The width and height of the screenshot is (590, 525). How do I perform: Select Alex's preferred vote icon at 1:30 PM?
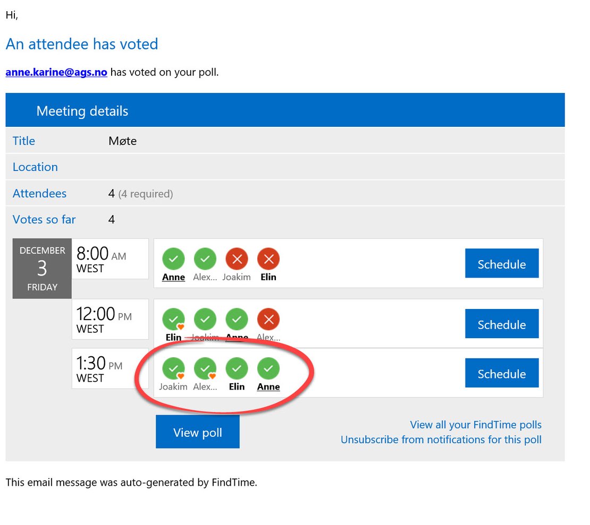pos(205,368)
